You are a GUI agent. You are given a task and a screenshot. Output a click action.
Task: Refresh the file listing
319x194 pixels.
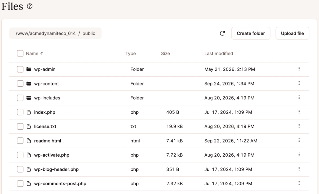[223, 33]
